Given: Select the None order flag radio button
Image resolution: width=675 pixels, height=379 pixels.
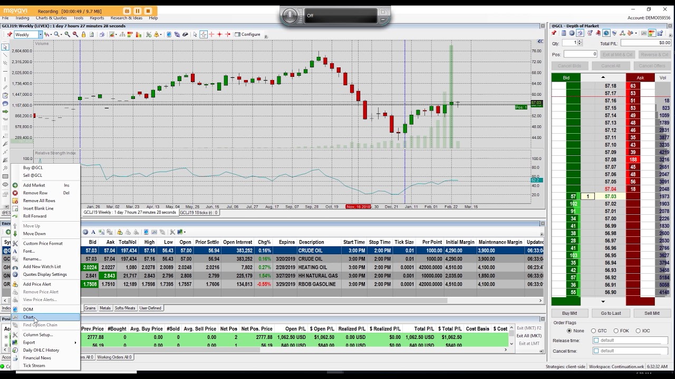Looking at the screenshot, I should tap(569, 331).
